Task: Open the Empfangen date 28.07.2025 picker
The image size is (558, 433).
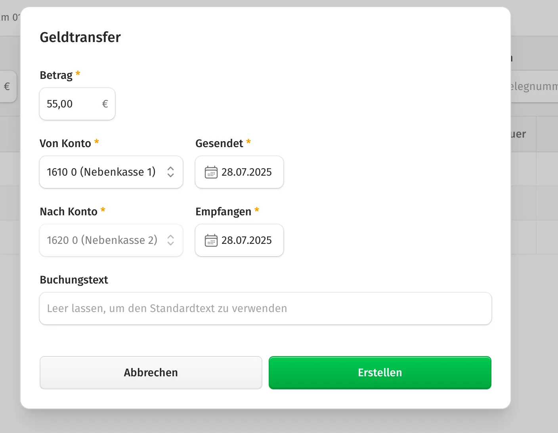Action: [x=239, y=240]
